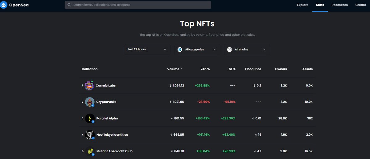Open the Parallel Alpha lightning avatar
Viewport: 370px width, 159px height.
90,118
